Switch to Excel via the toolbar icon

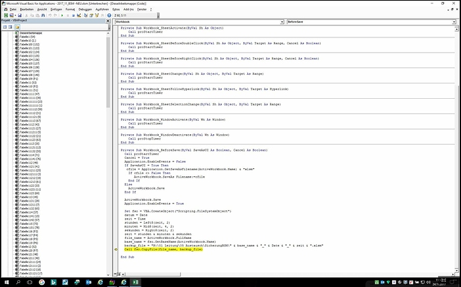click(x=6, y=15)
